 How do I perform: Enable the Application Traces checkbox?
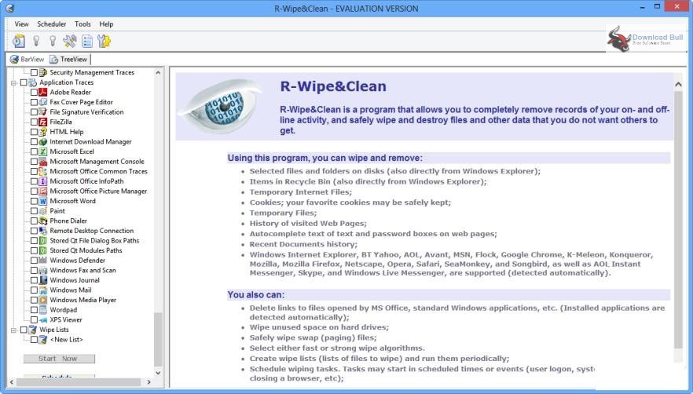(24, 82)
